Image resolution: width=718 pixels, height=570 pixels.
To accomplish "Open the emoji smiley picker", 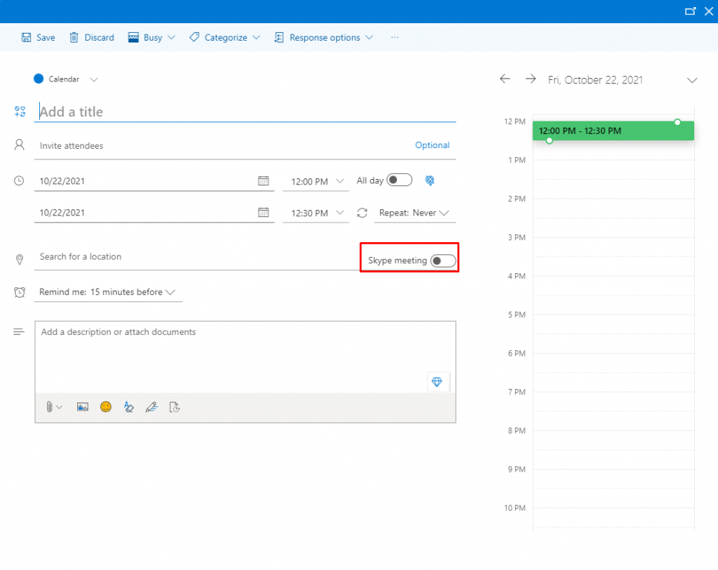I will [x=106, y=406].
